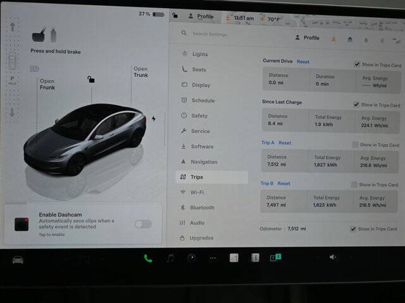The width and height of the screenshot is (405, 303).
Task: Tap the down arrow on the gear strip
Action: 12,112
